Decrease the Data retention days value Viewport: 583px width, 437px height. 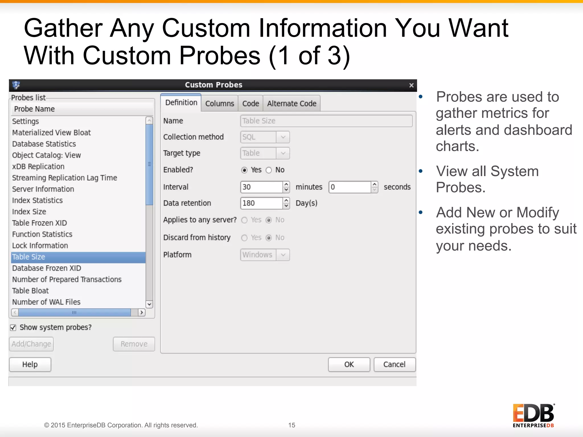pyautogui.click(x=286, y=206)
